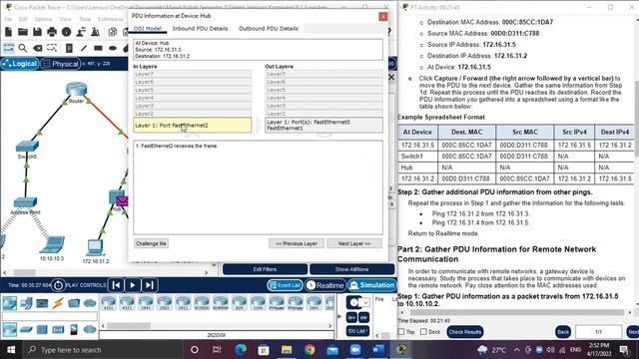Click the Previous Layer button
This screenshot has height=359, width=639.
click(x=297, y=243)
